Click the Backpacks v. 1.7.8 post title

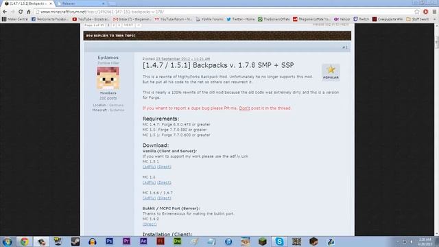click(218, 65)
